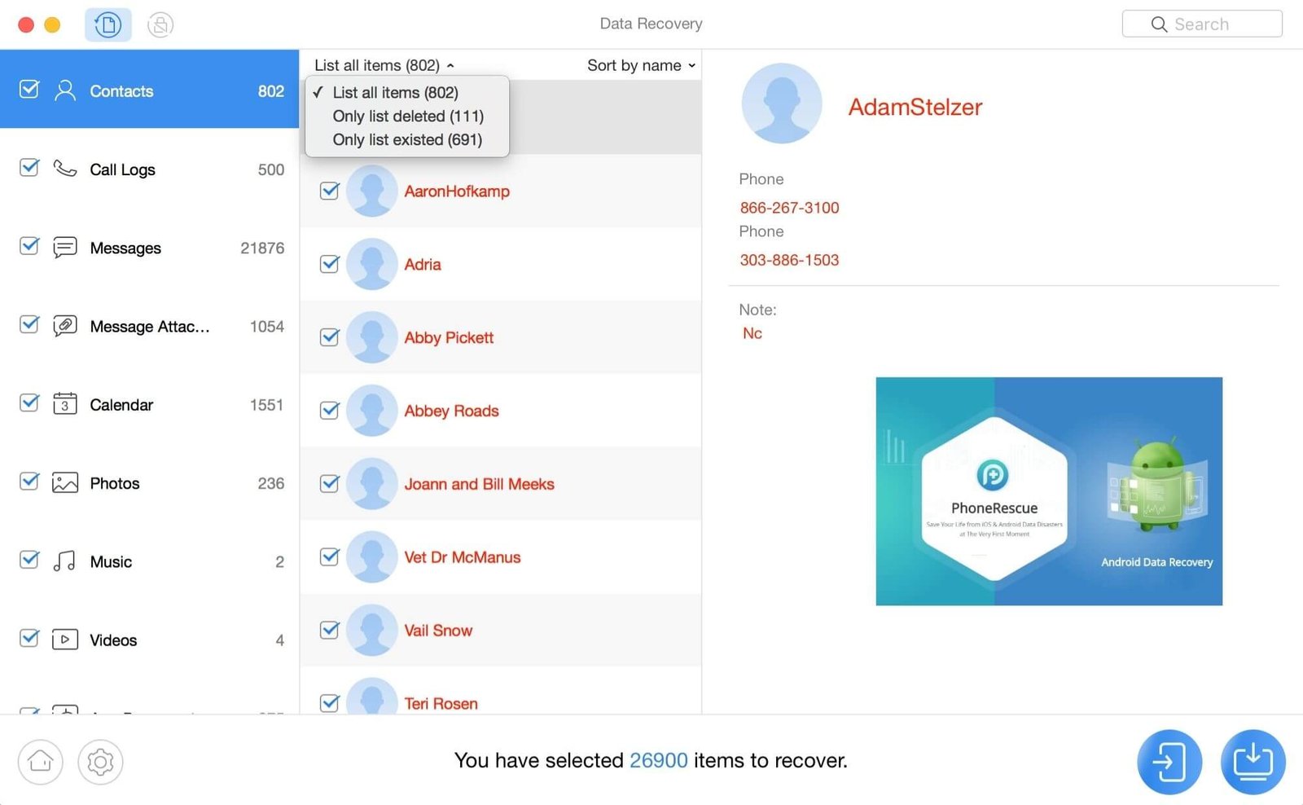The width and height of the screenshot is (1303, 805).
Task: Click the device data recovery toolbar icon
Action: pos(108,24)
